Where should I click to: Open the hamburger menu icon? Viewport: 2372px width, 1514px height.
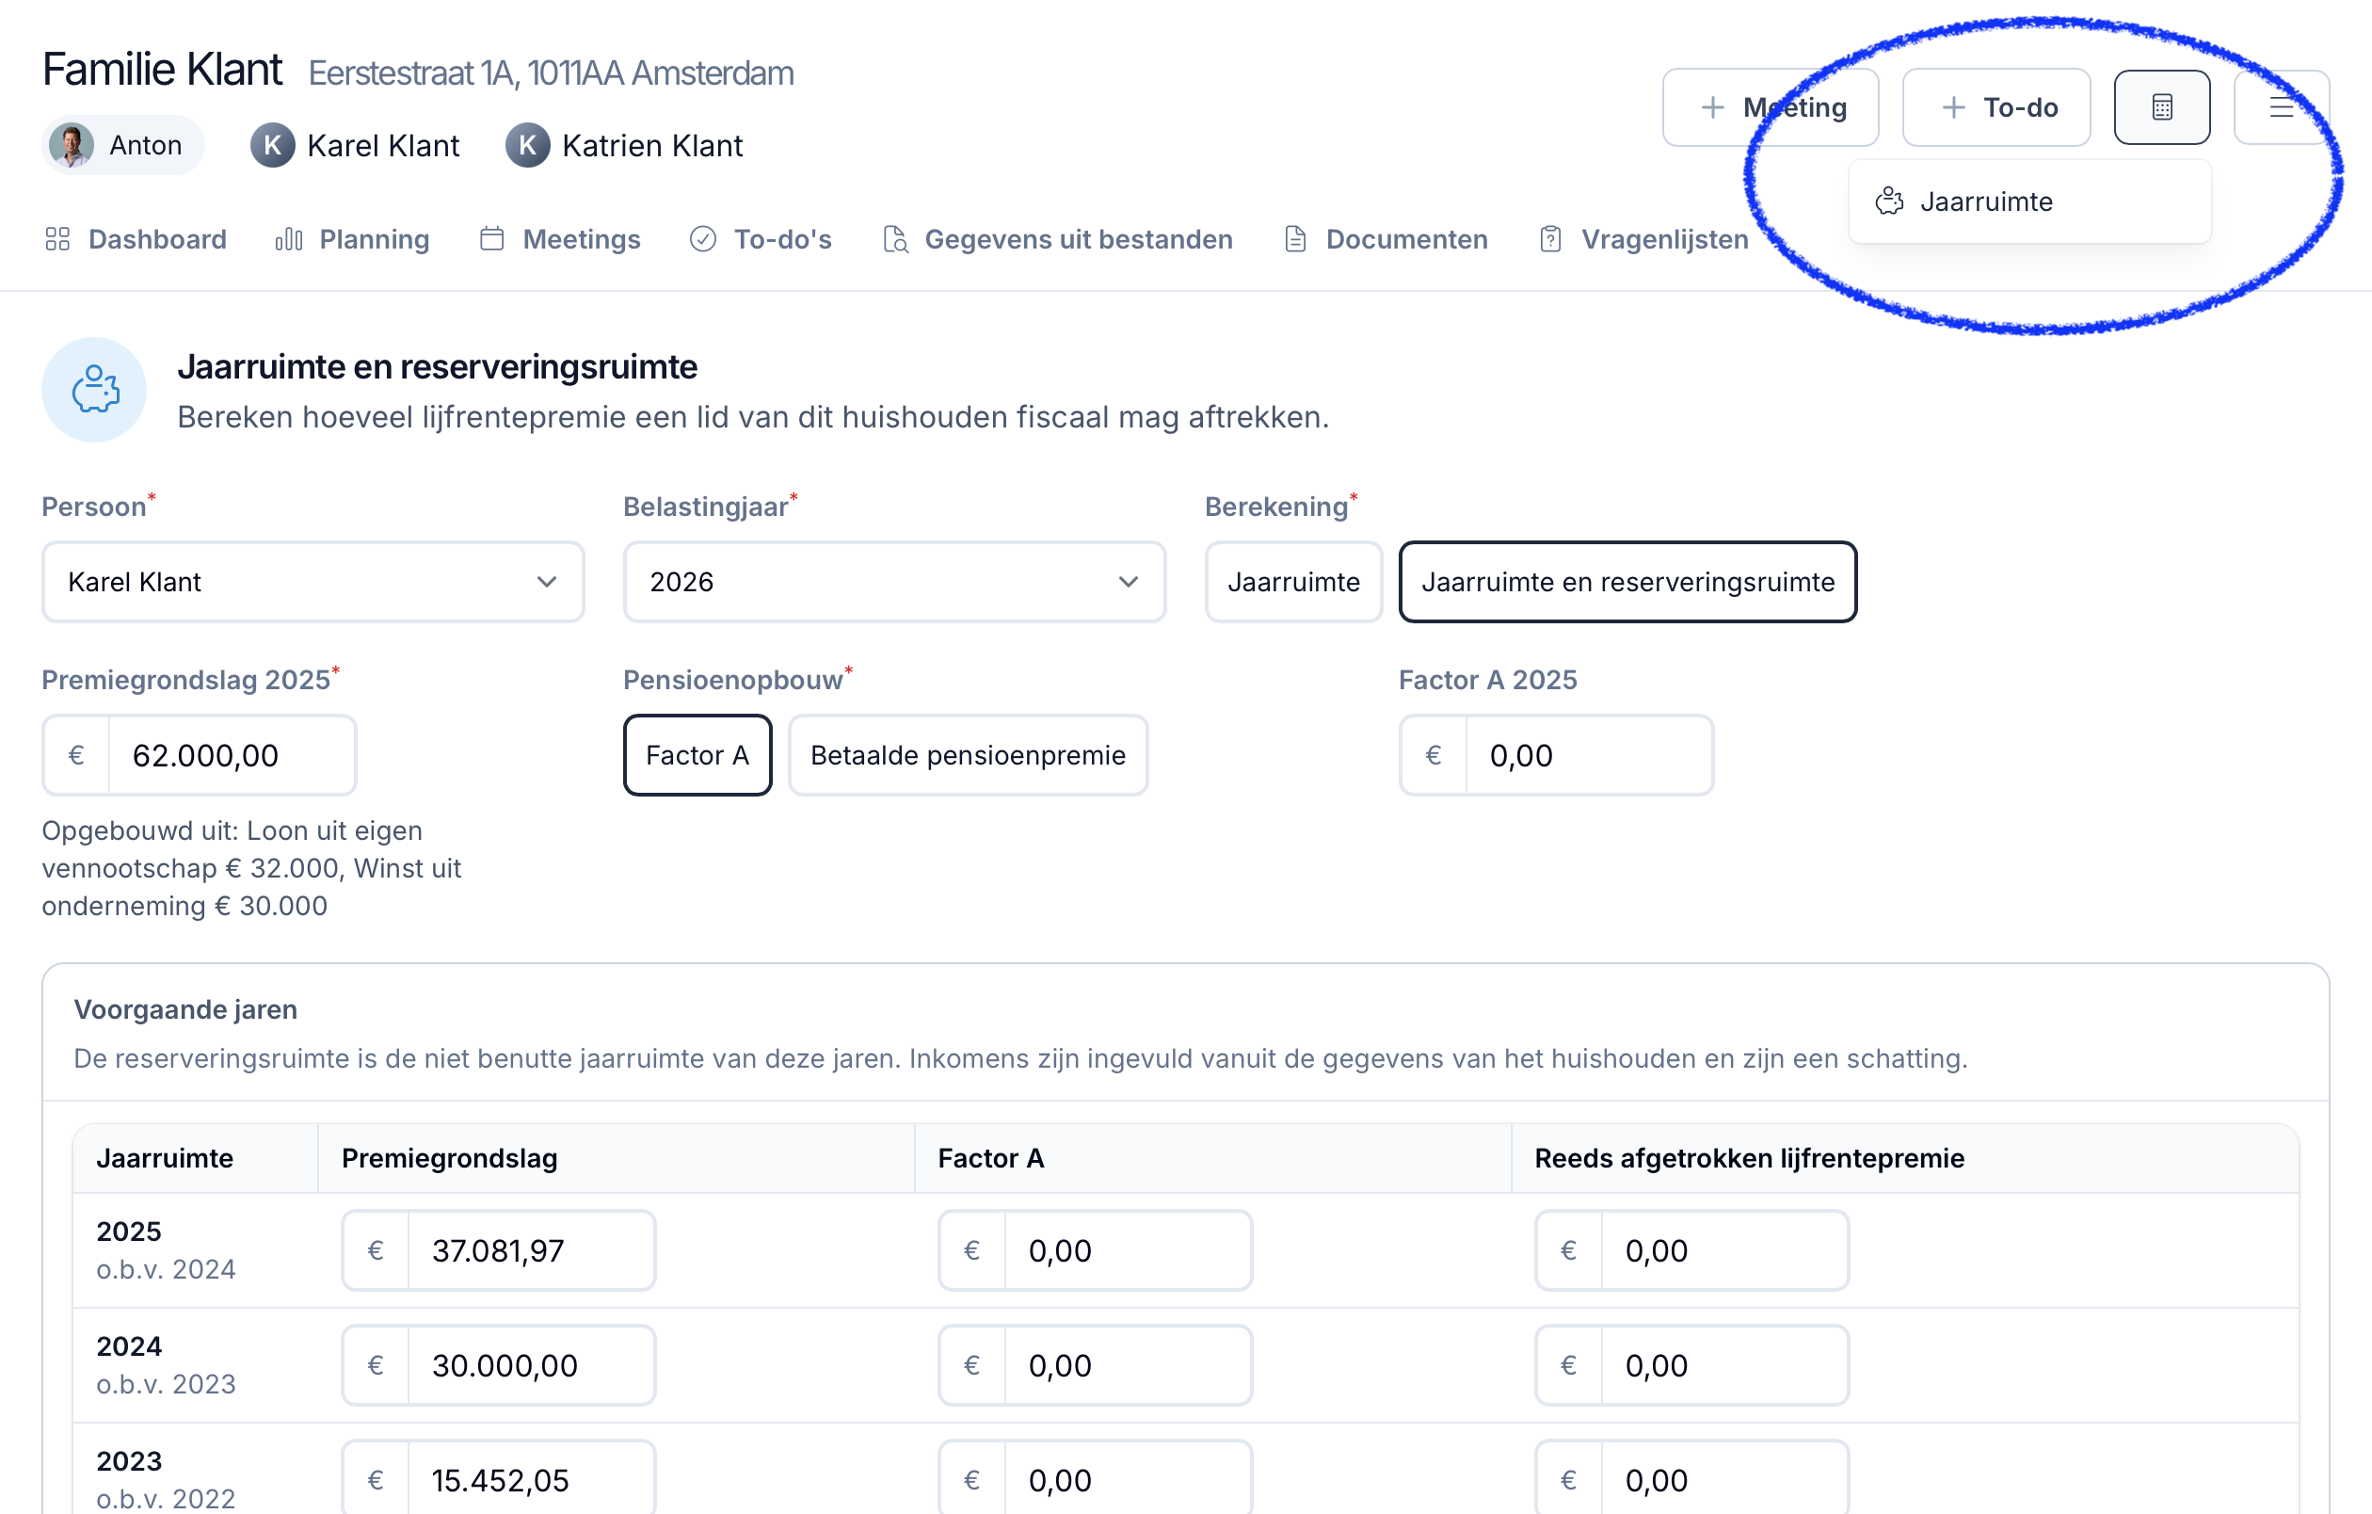(2282, 107)
